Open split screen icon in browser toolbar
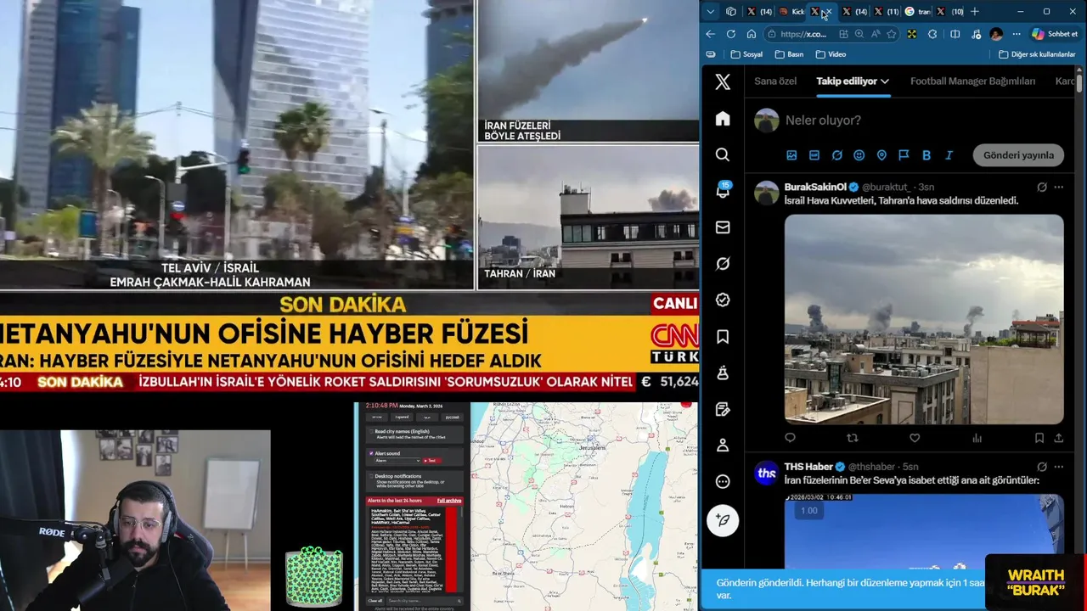The height and width of the screenshot is (611, 1087). 955,34
